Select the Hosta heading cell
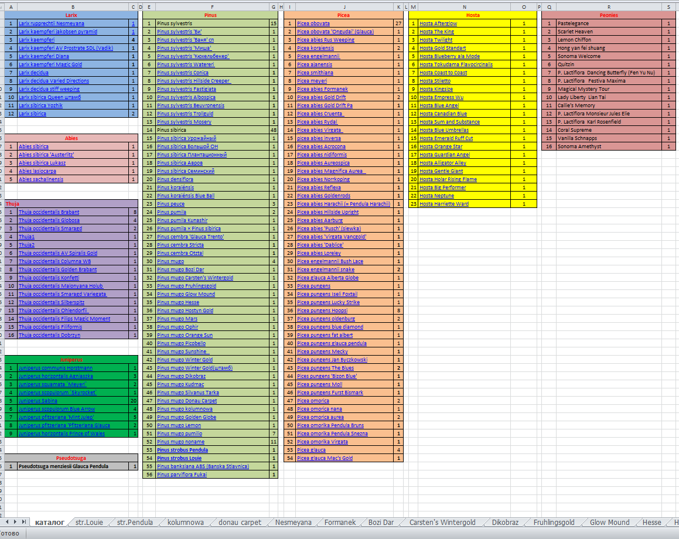 tap(473, 15)
